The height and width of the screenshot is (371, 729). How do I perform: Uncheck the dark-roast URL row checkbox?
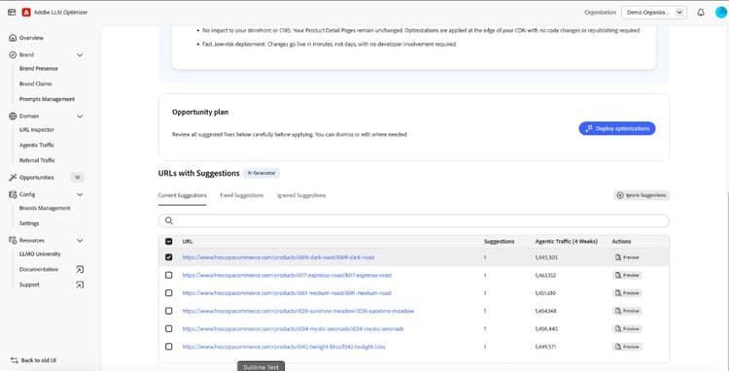(x=169, y=257)
